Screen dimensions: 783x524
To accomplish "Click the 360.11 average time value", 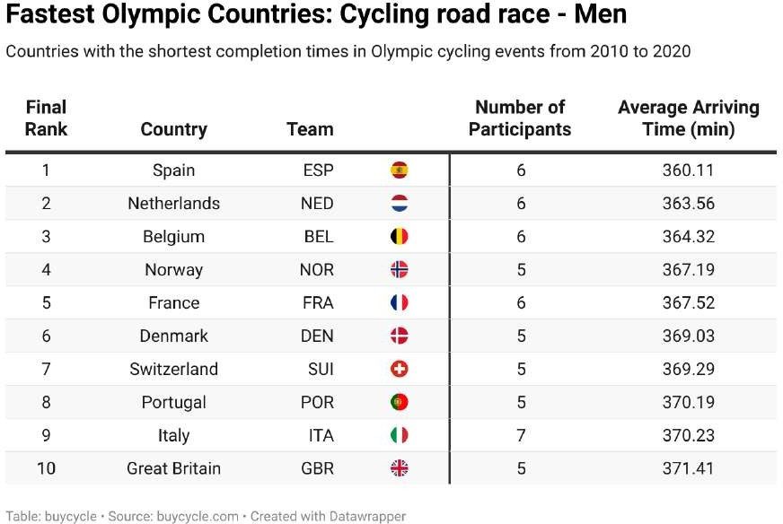I will click(688, 170).
